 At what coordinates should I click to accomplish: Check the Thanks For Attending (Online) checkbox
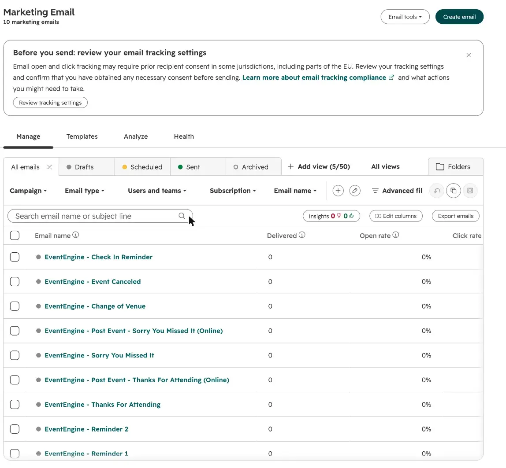click(x=15, y=380)
